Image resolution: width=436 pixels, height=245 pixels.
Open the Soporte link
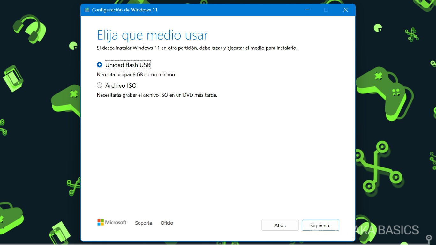(x=143, y=223)
